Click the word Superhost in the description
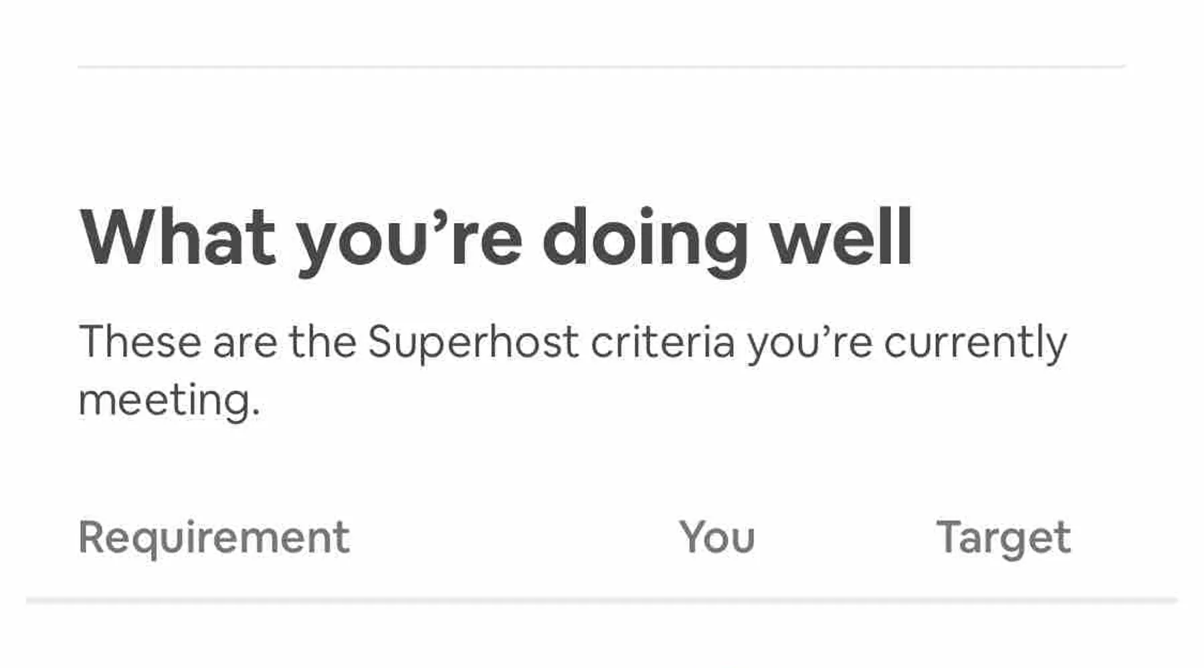 473,342
